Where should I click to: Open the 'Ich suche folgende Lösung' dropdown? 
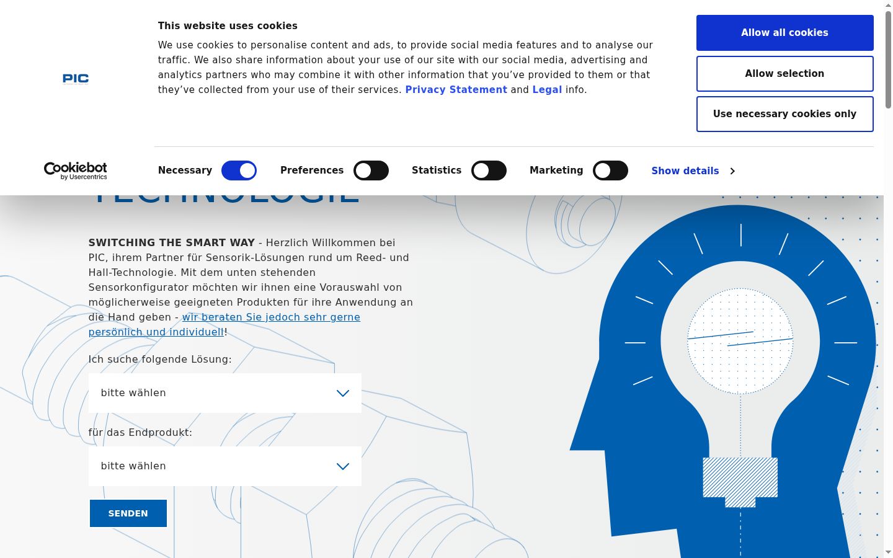pyautogui.click(x=225, y=393)
